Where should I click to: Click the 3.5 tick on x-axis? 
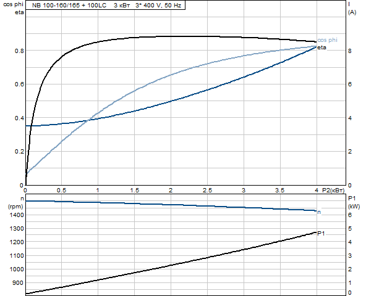click(280, 191)
